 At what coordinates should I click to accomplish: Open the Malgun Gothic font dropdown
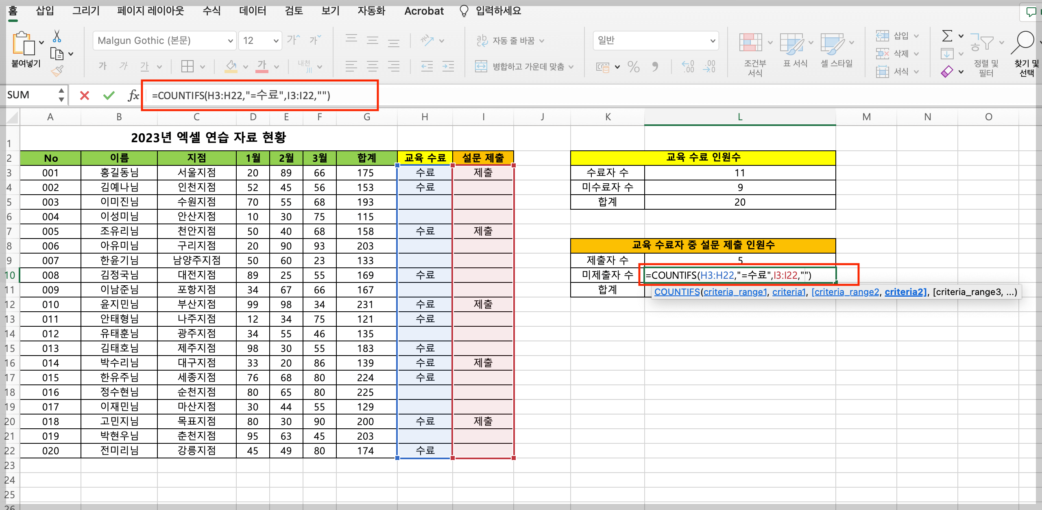pyautogui.click(x=230, y=40)
